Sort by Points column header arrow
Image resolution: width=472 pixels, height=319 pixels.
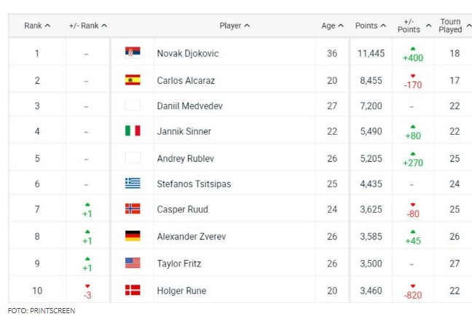(383, 25)
